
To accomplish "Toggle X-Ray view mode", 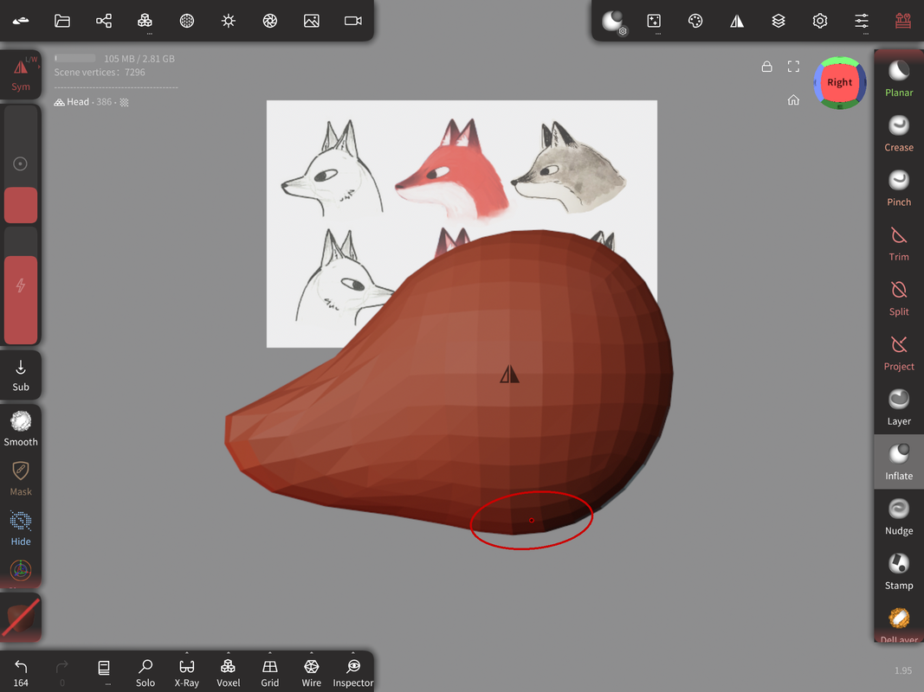I will pos(187,672).
